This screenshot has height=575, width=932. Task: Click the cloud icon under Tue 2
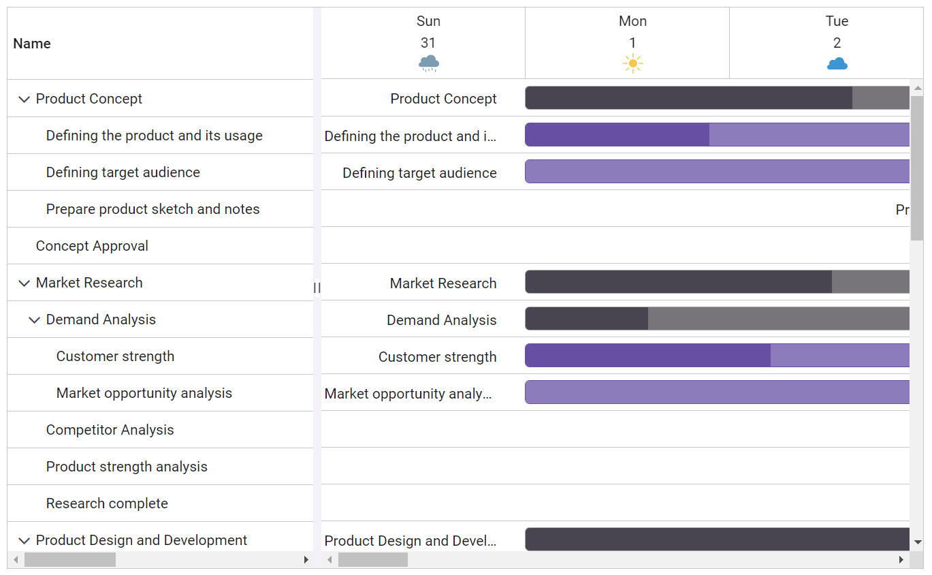(x=837, y=63)
